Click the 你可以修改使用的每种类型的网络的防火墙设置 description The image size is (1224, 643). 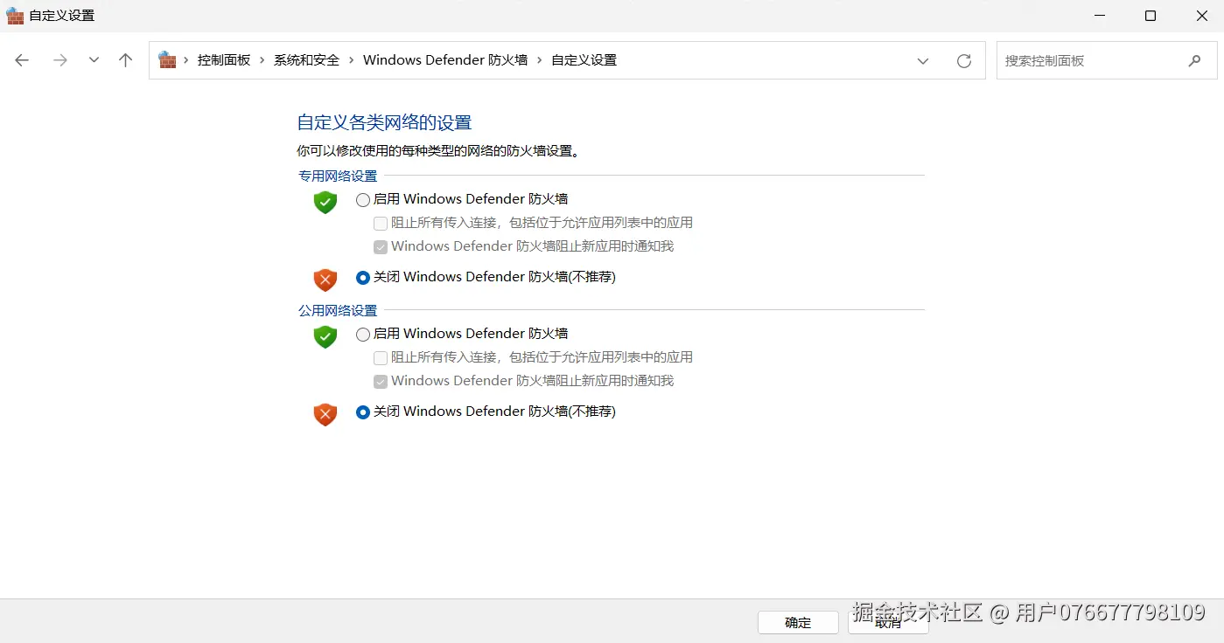[437, 151]
